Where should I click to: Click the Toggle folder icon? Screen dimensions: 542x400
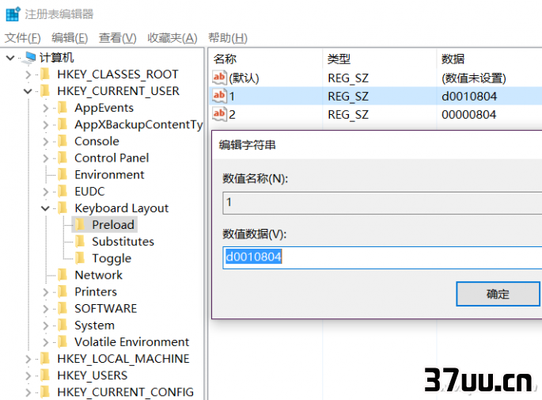[x=79, y=257]
